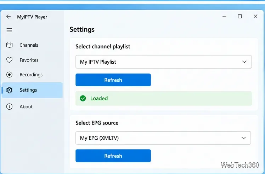Click the About info icon
Viewport: 265px width, 174px height.
(9, 107)
